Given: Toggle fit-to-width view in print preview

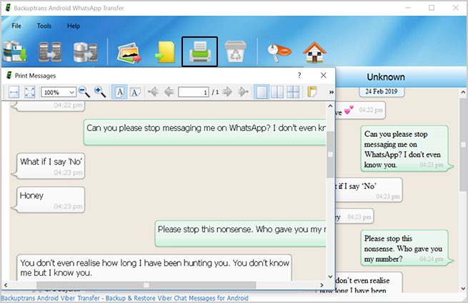Looking at the screenshot, I should coord(14,92).
